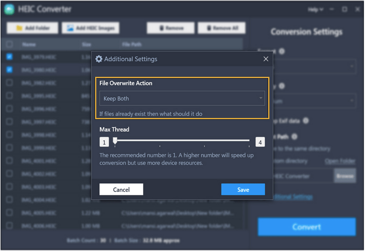
Task: Open the Help menu in title bar
Action: click(315, 9)
